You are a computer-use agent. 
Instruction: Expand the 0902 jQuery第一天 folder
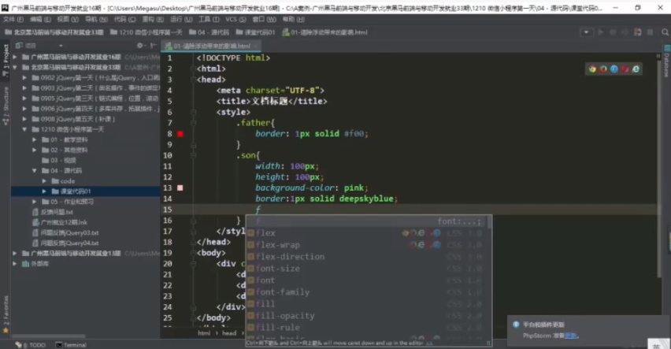tap(25, 77)
